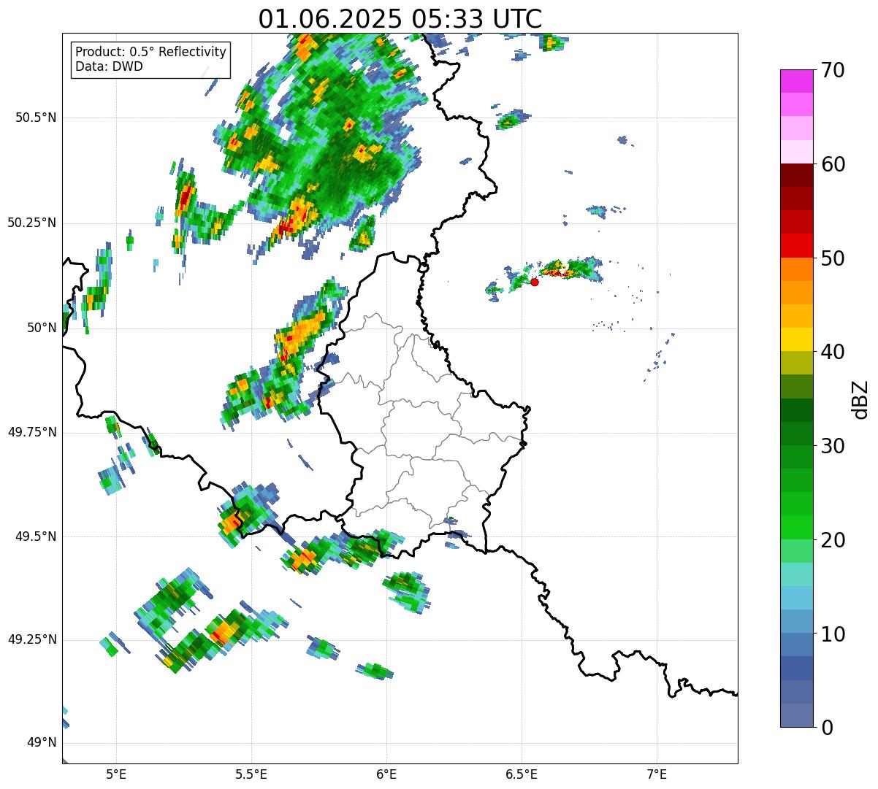Click the 49.75°N latitude label
The height and width of the screenshot is (789, 878).
click(x=31, y=432)
